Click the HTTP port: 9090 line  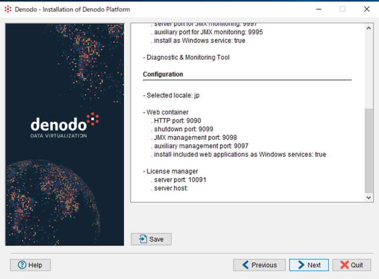177,120
